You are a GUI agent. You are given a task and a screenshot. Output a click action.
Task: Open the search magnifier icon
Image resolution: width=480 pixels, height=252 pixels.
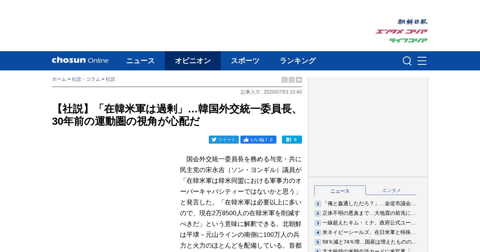click(x=407, y=61)
